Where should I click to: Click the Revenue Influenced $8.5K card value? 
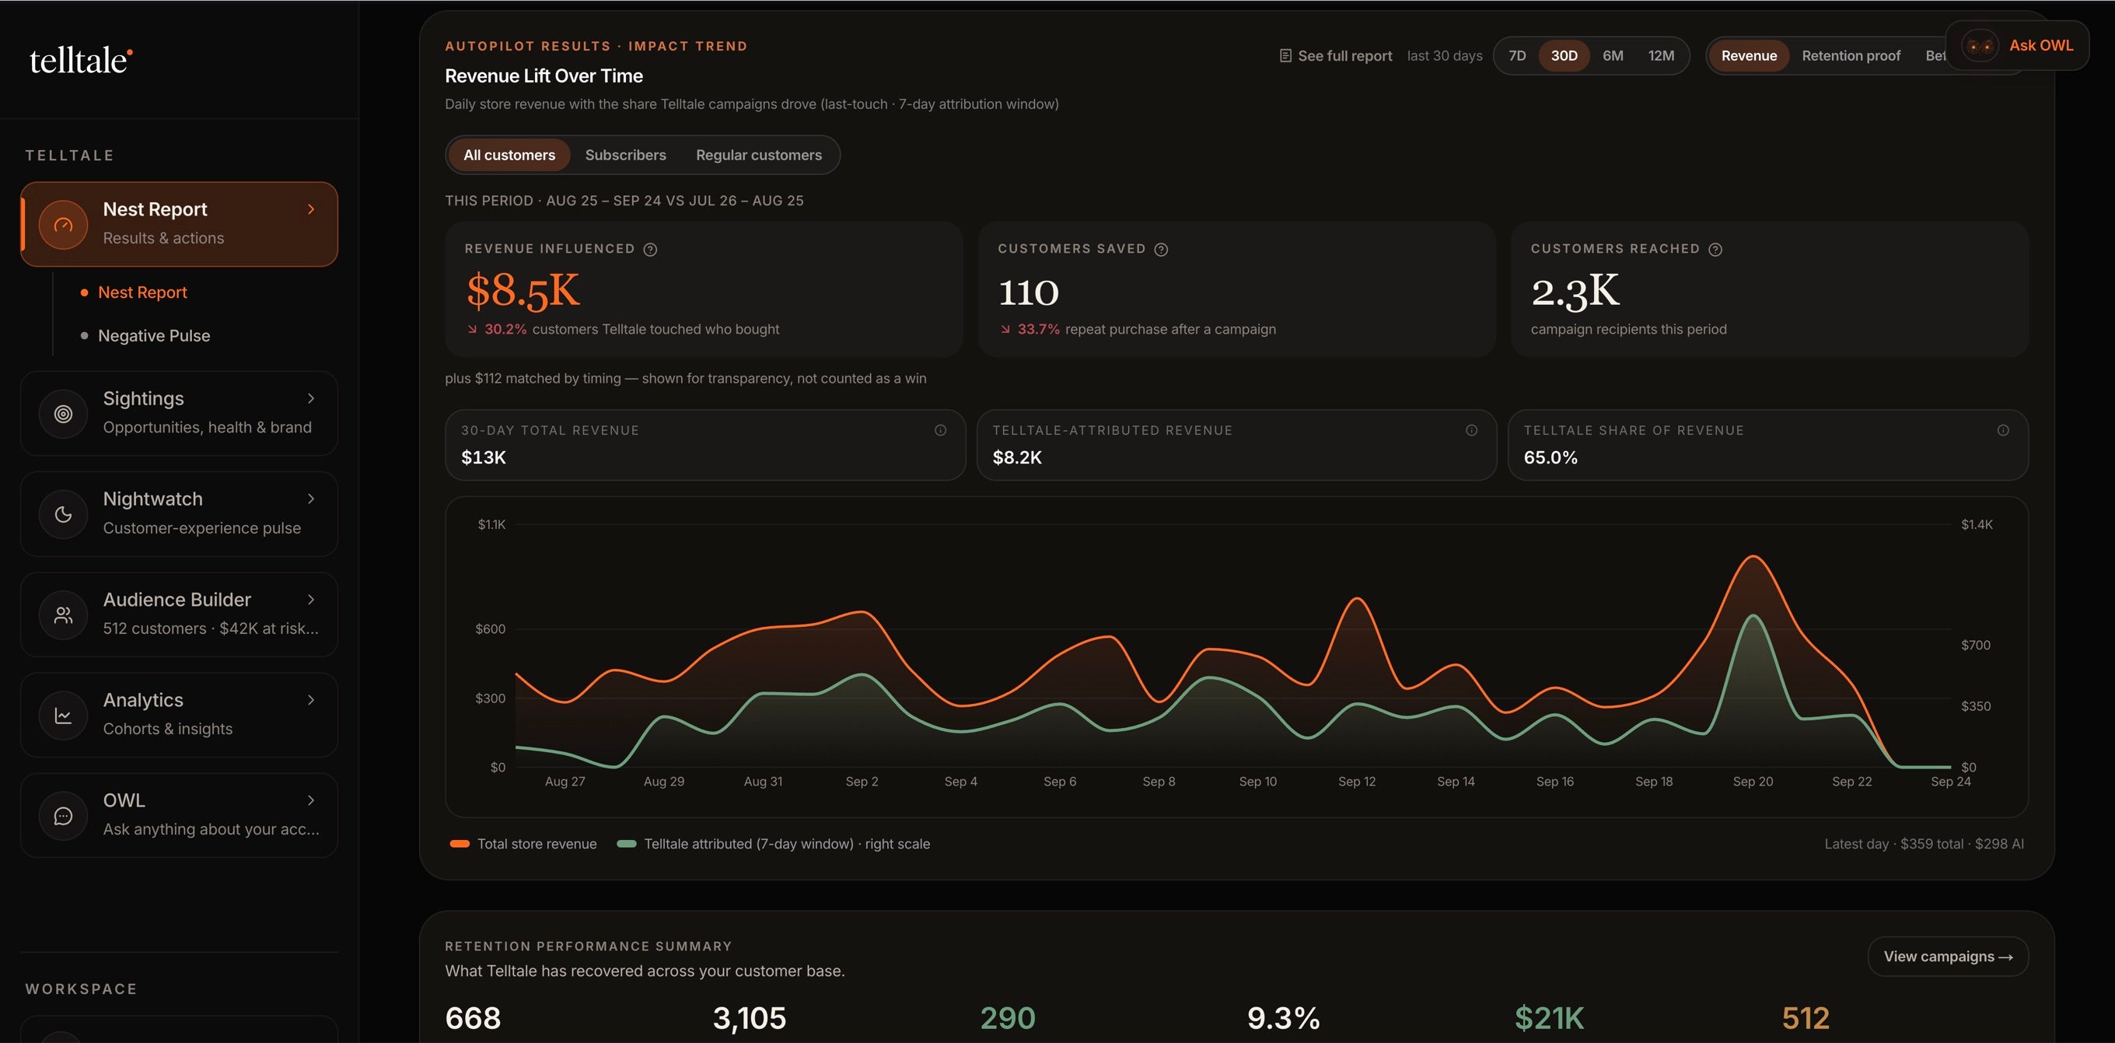click(x=523, y=291)
